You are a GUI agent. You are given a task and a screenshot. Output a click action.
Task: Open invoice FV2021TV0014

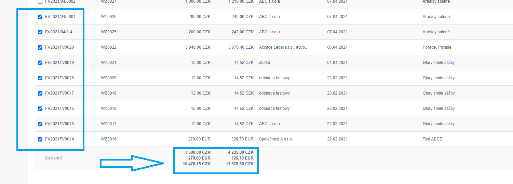[x=59, y=139]
